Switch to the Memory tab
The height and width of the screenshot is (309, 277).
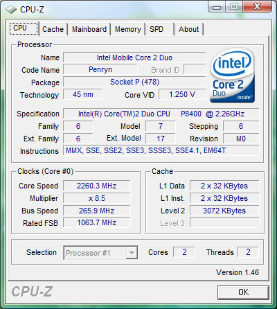click(x=128, y=29)
